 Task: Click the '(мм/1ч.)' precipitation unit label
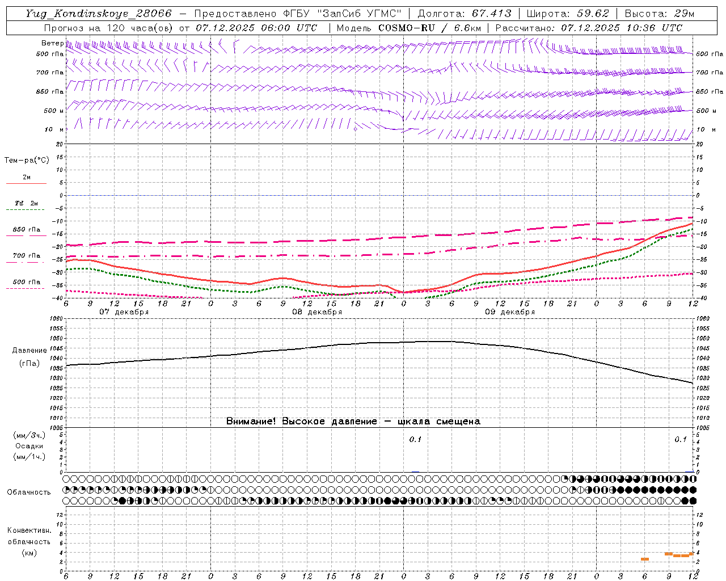[29, 457]
